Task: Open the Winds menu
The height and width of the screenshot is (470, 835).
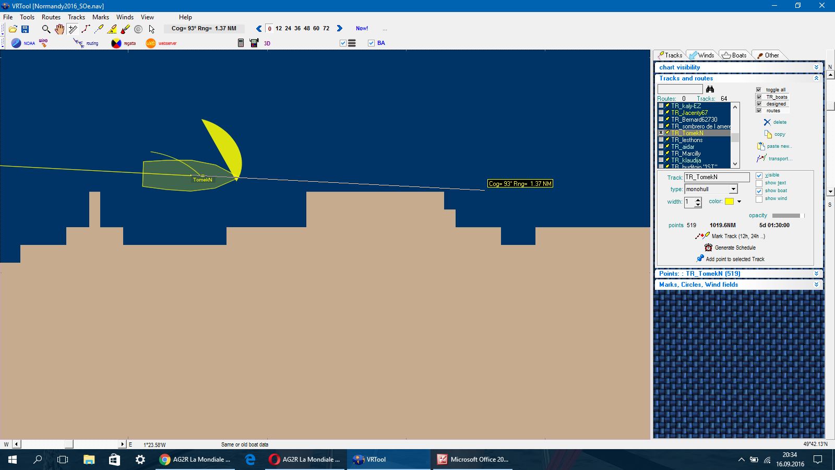Action: [x=125, y=17]
